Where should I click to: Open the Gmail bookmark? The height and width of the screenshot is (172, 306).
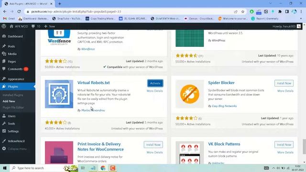coord(9,19)
